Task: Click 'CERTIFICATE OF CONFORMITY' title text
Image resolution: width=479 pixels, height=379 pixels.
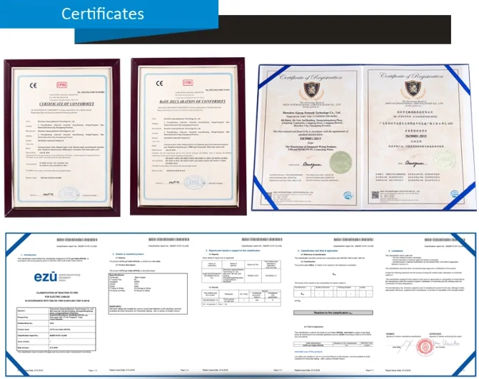Action: click(66, 103)
